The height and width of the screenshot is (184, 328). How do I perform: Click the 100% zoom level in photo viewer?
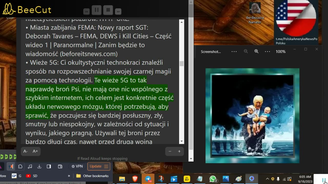click(x=281, y=52)
